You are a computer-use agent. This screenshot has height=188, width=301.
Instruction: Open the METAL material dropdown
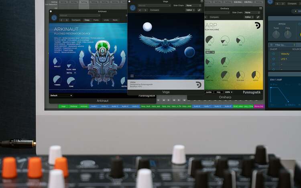tap(71, 73)
